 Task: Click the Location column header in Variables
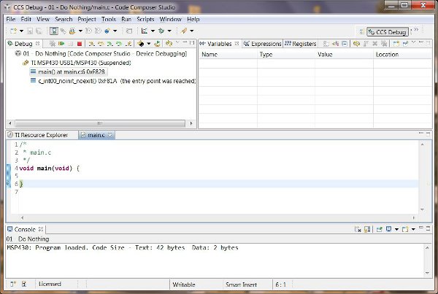pyautogui.click(x=402, y=55)
